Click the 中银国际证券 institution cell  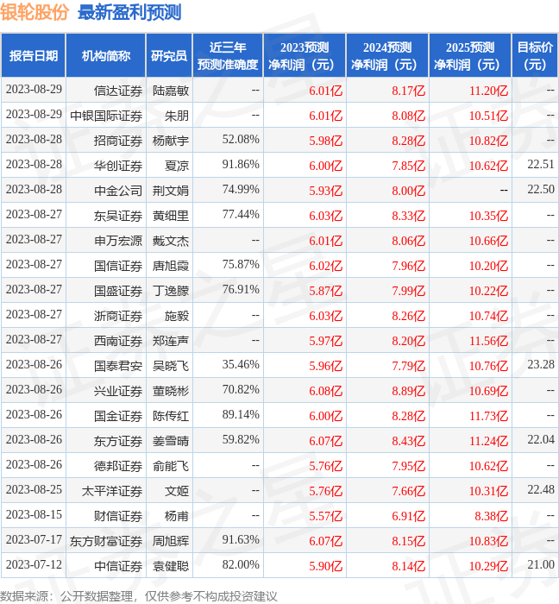click(106, 116)
